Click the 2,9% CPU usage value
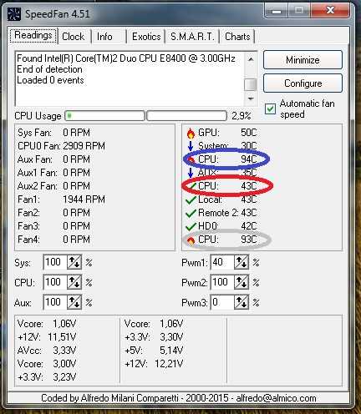Viewport: 361px width, 414px height. point(242,116)
